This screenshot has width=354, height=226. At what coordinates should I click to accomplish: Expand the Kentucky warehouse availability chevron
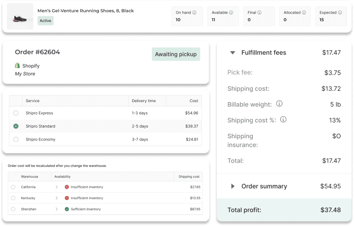[56, 198]
